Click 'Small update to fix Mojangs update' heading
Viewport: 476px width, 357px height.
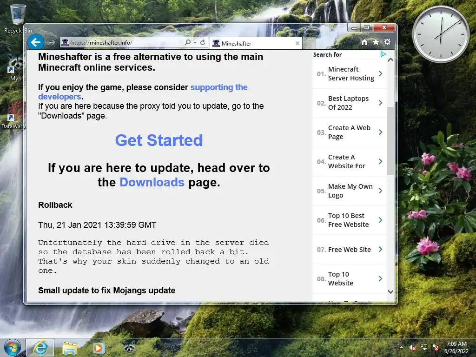[x=107, y=291]
